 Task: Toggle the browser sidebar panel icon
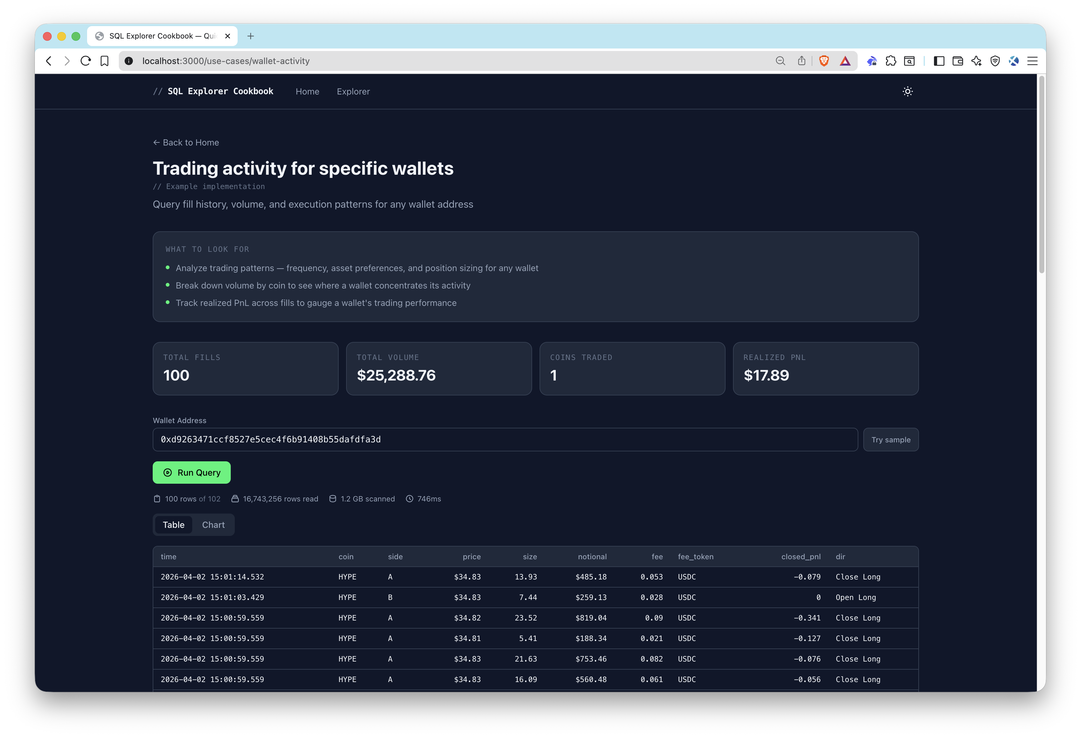pyautogui.click(x=939, y=61)
